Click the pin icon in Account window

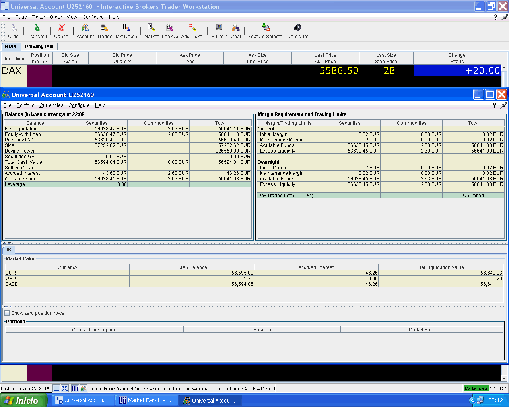coord(504,105)
